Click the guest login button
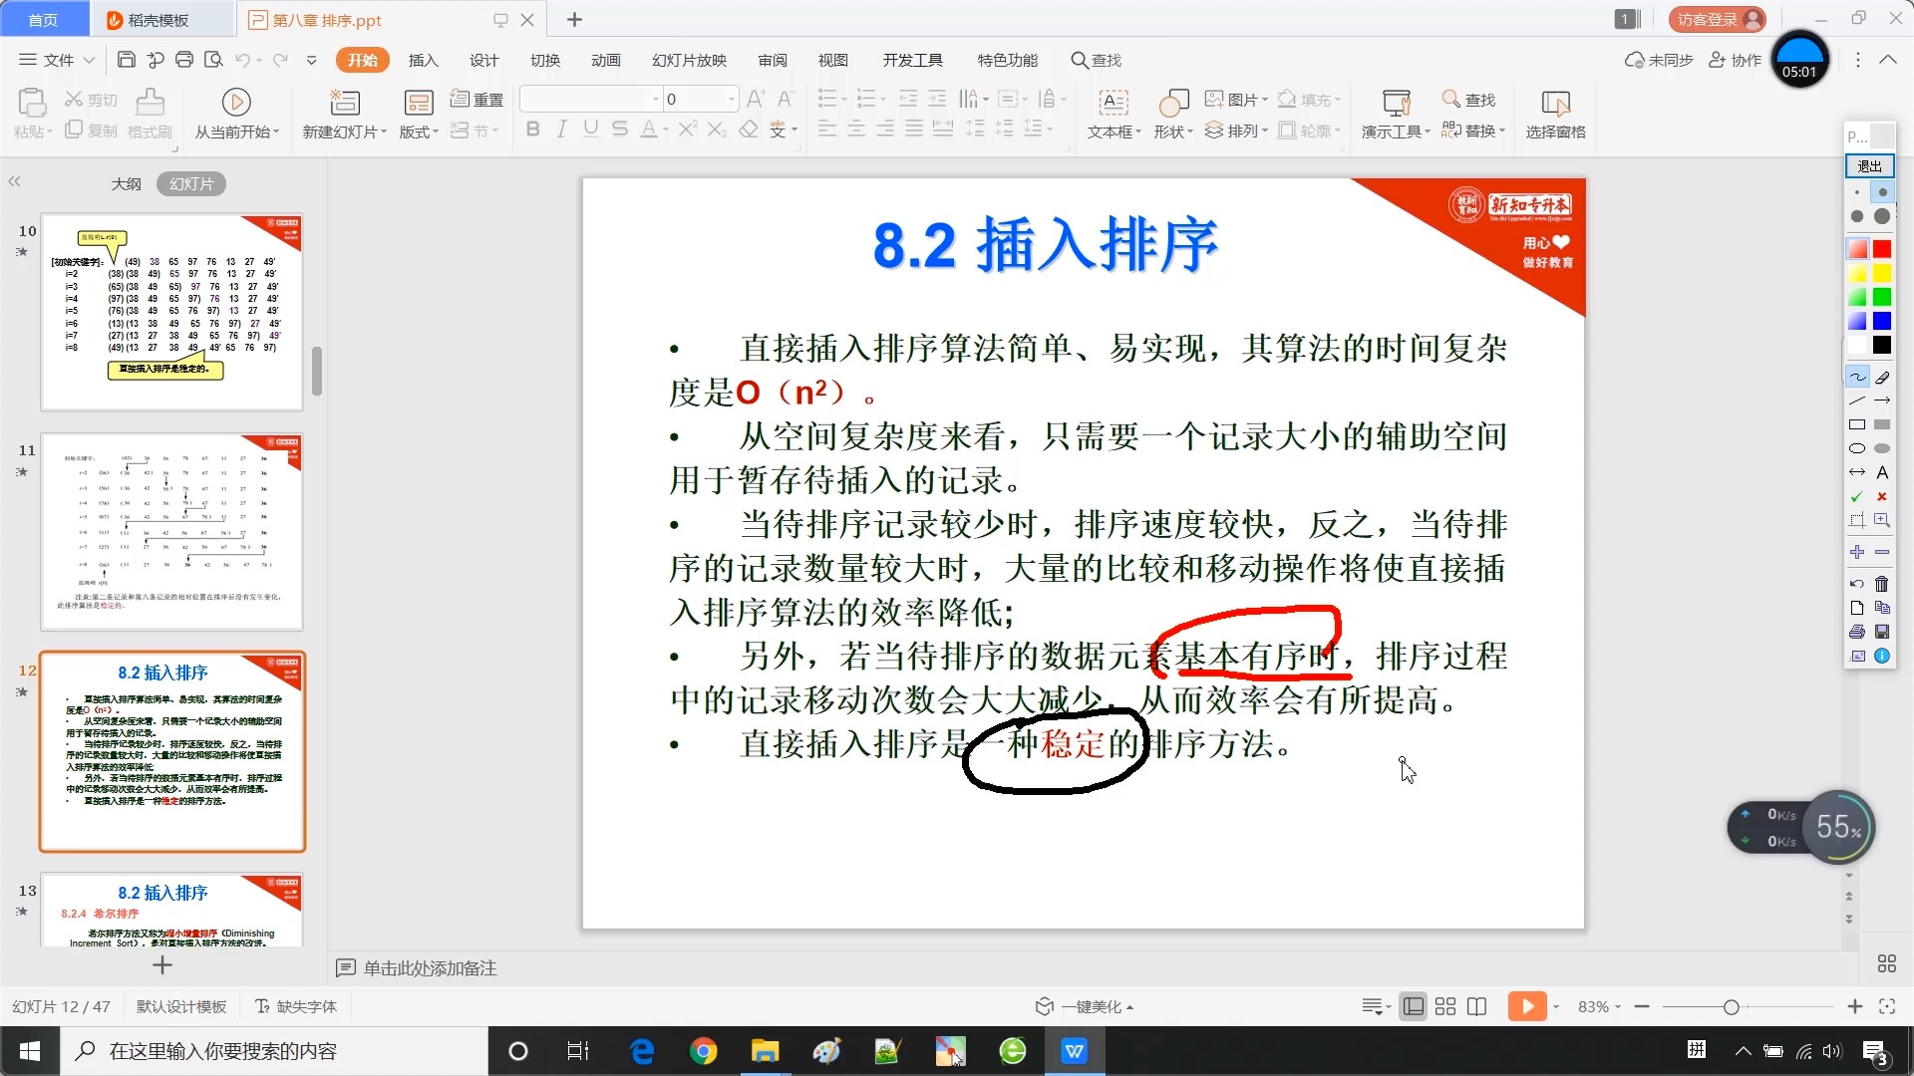Viewport: 1914px width, 1076px height. coord(1717,19)
